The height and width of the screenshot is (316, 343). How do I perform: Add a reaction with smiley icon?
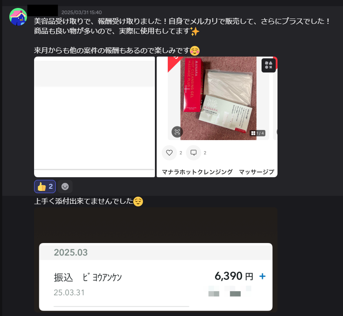tap(65, 187)
